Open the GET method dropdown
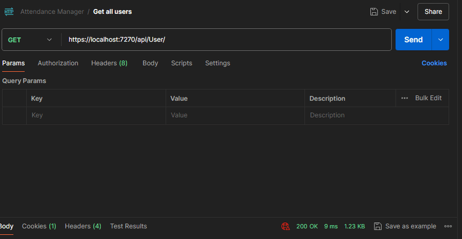462x239 pixels. tap(30, 40)
